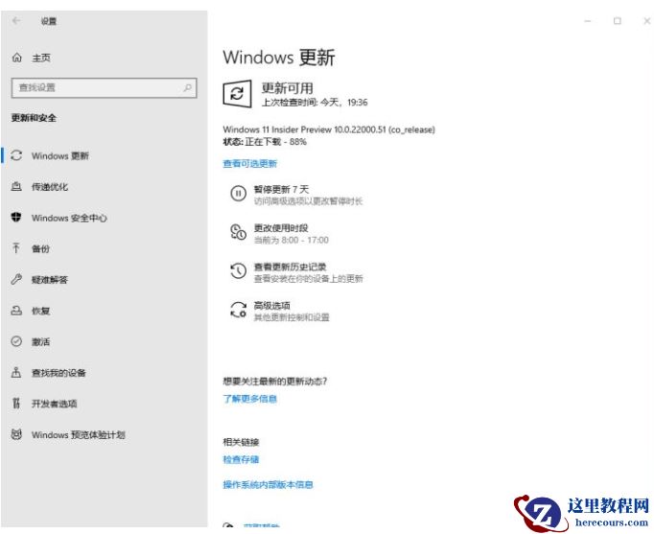Click the Windows 安全中心 shield icon
Screen dimensions: 654x534
click(16, 218)
